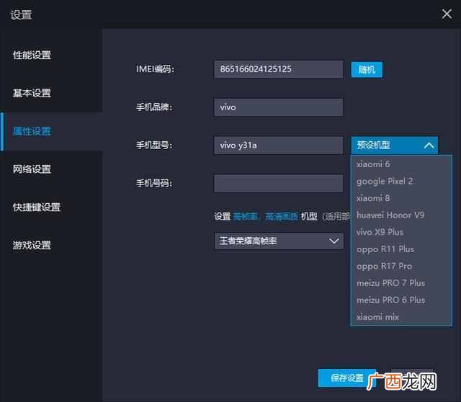The image size is (461, 402).
Task: Switch to 基本设置 tab
Action: (32, 93)
